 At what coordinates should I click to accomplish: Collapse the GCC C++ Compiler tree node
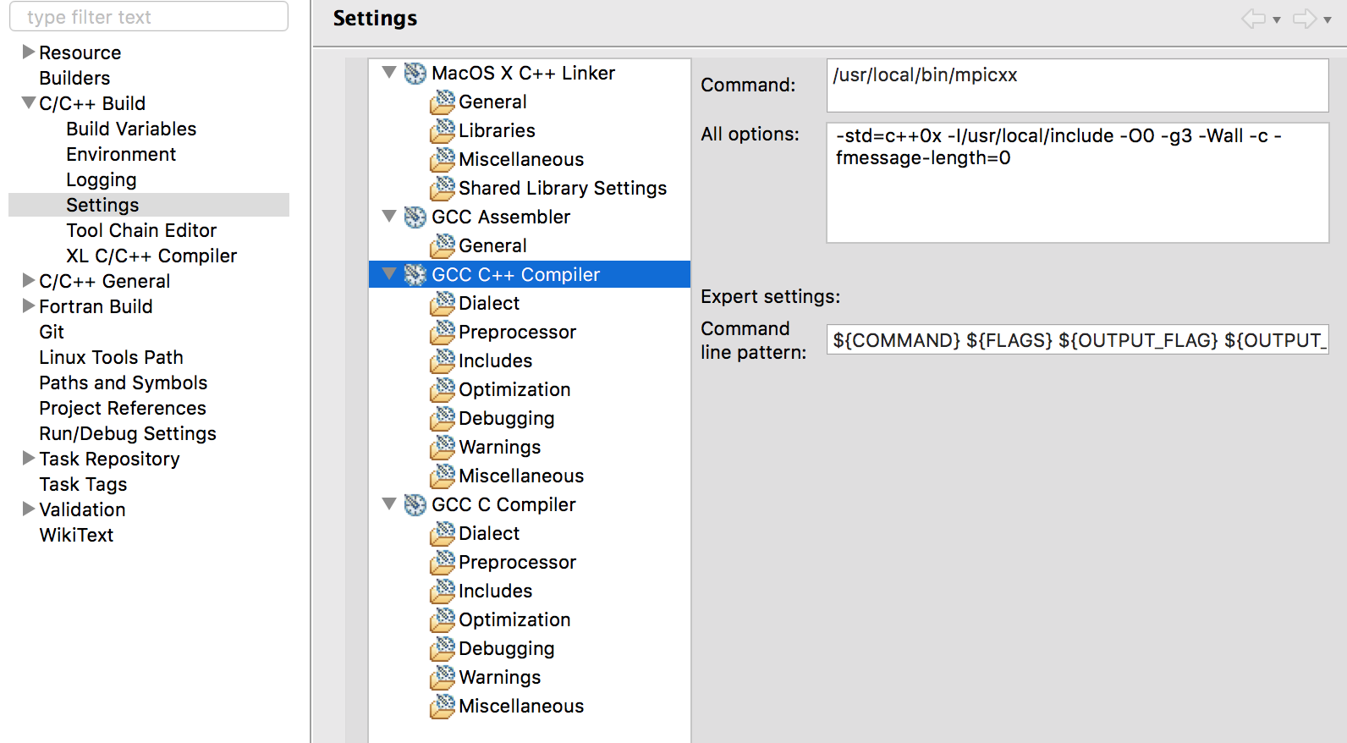click(x=389, y=274)
